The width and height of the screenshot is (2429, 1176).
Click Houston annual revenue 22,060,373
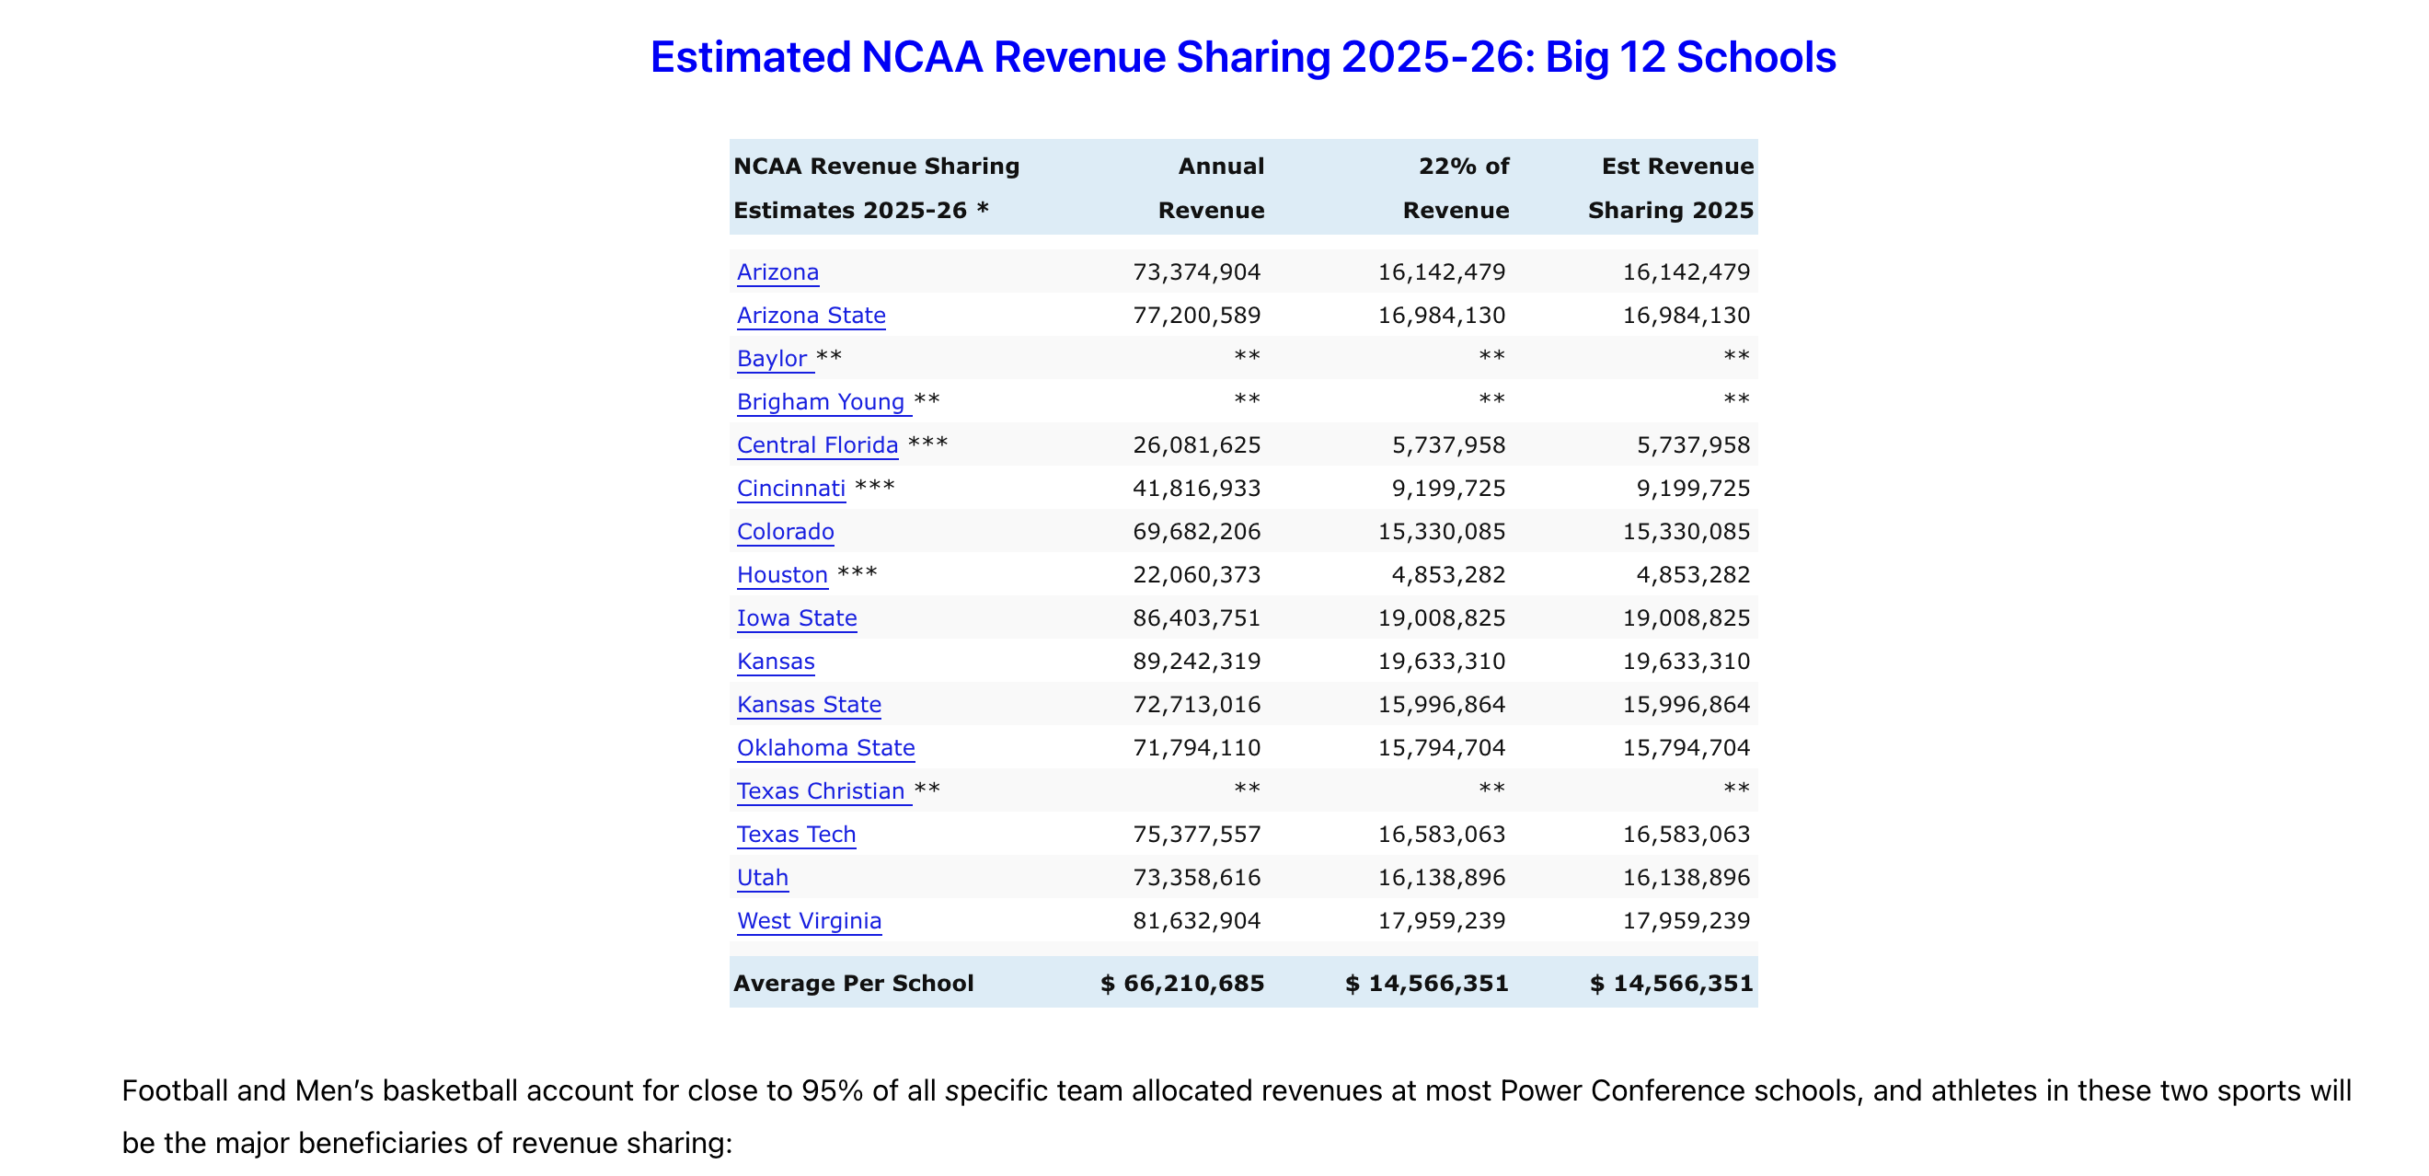pos(1197,575)
